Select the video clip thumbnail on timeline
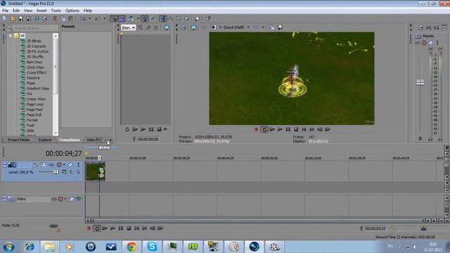The height and width of the screenshot is (253, 450). (x=96, y=171)
